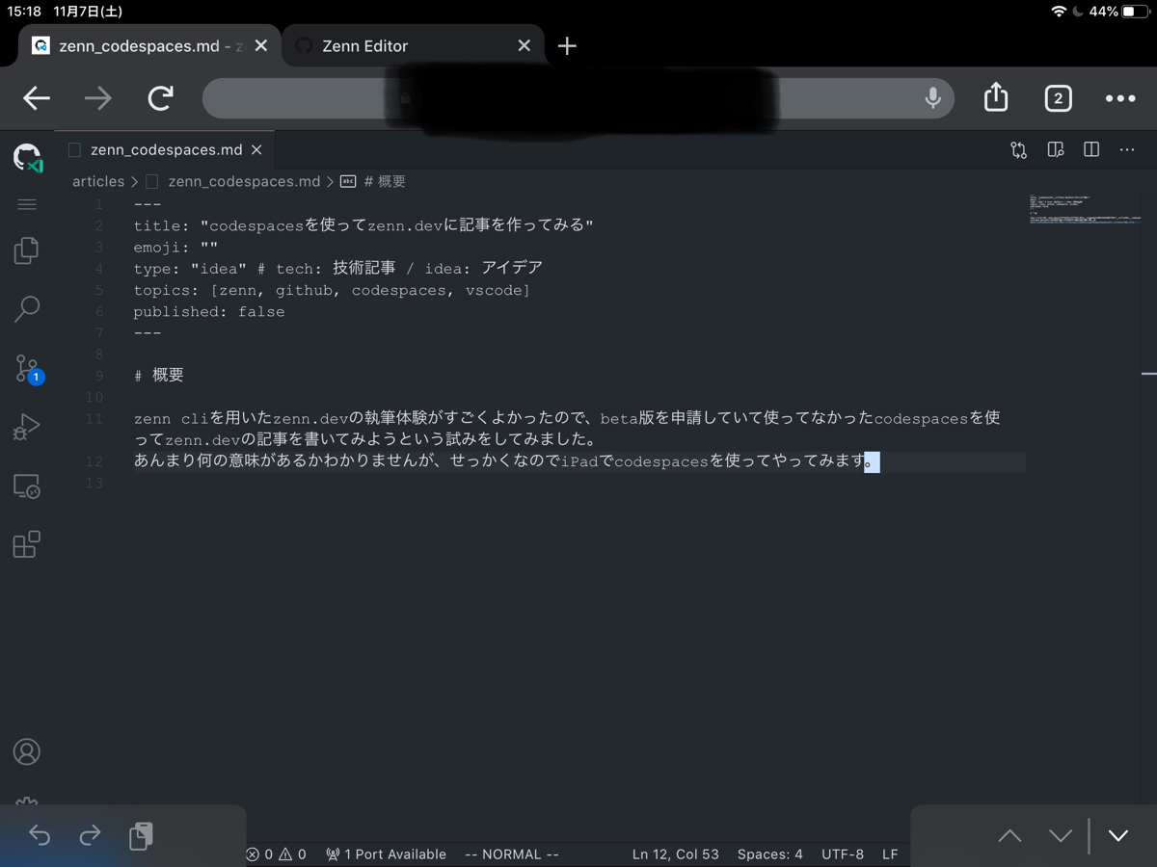Open the Search view in activity bar

[27, 309]
